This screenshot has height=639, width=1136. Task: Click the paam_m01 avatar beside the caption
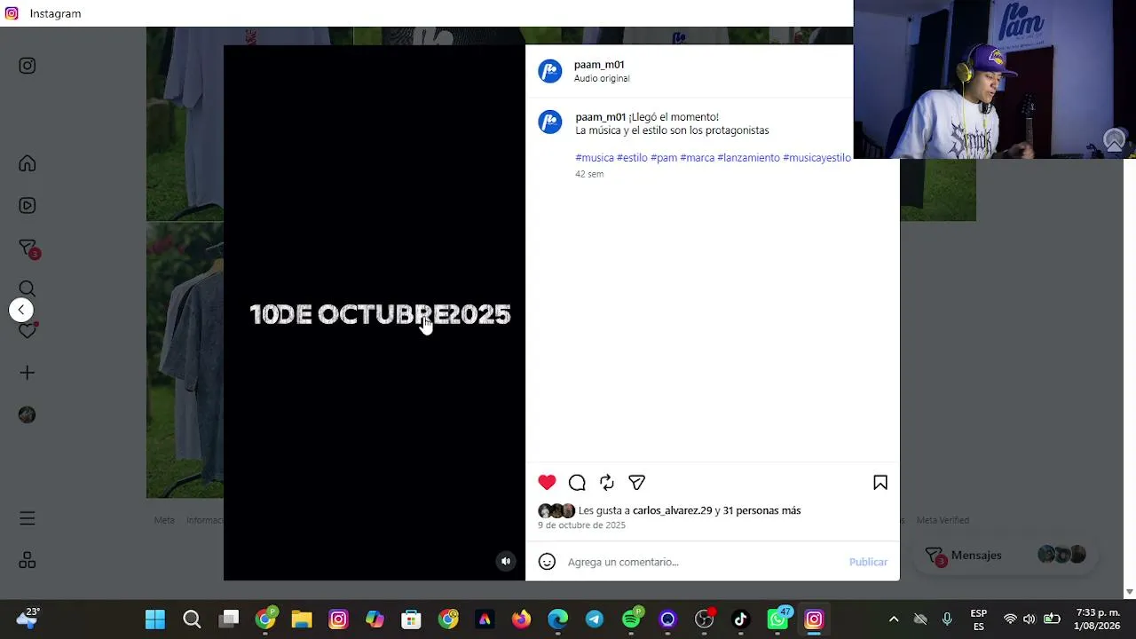pos(550,122)
